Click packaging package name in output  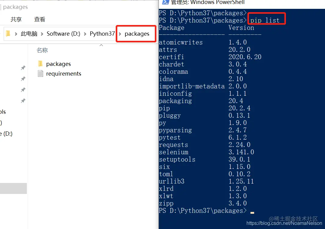(175, 101)
